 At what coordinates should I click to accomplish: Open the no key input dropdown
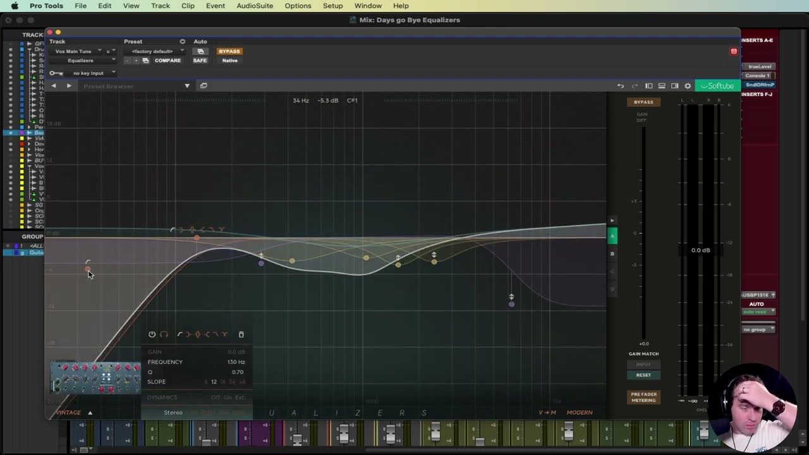coord(92,73)
